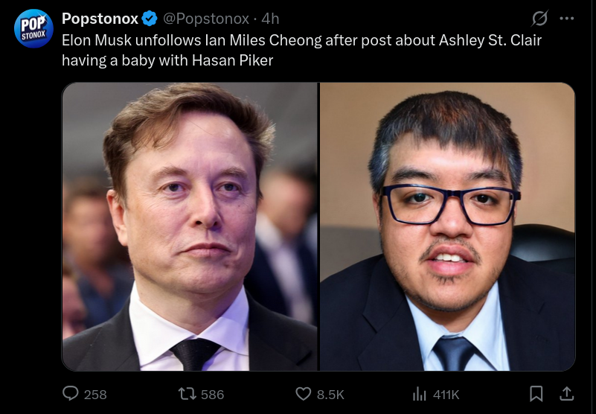Bookmark the post
Viewport: 596px width, 414px height.
536,394
